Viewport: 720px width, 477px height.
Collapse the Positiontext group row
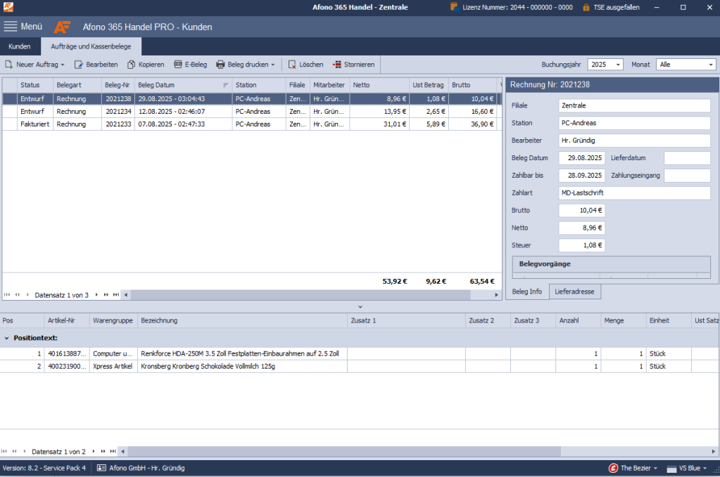coord(7,338)
